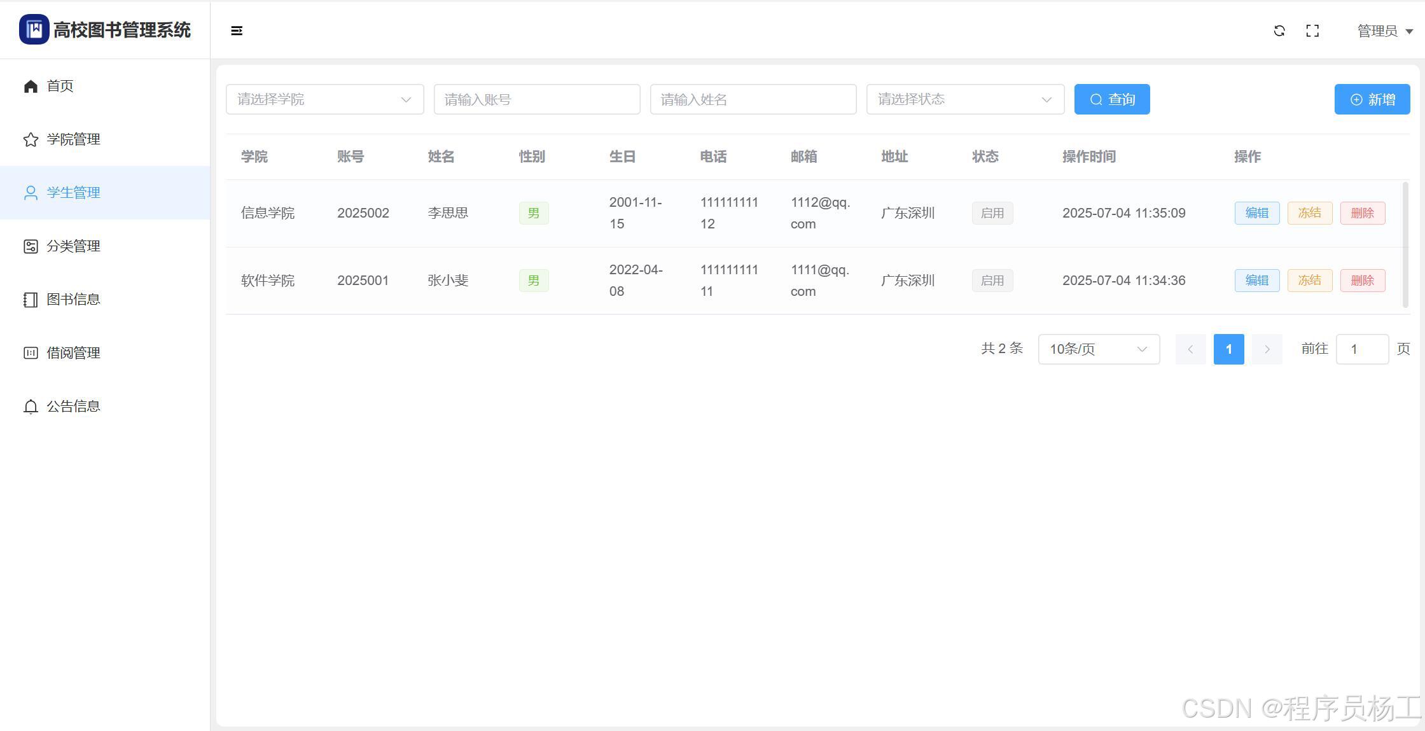This screenshot has width=1425, height=731.
Task: Expand the 管理员 user menu
Action: (x=1384, y=31)
